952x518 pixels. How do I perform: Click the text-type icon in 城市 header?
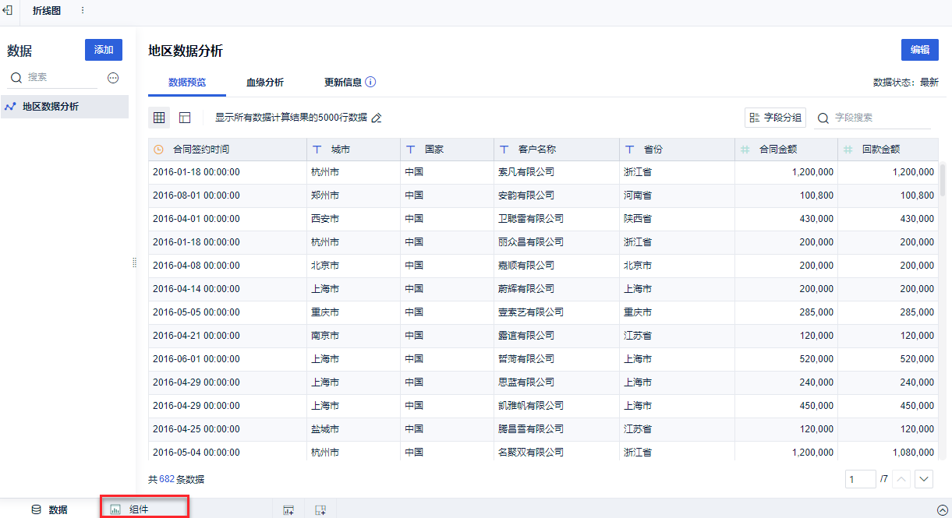point(317,150)
